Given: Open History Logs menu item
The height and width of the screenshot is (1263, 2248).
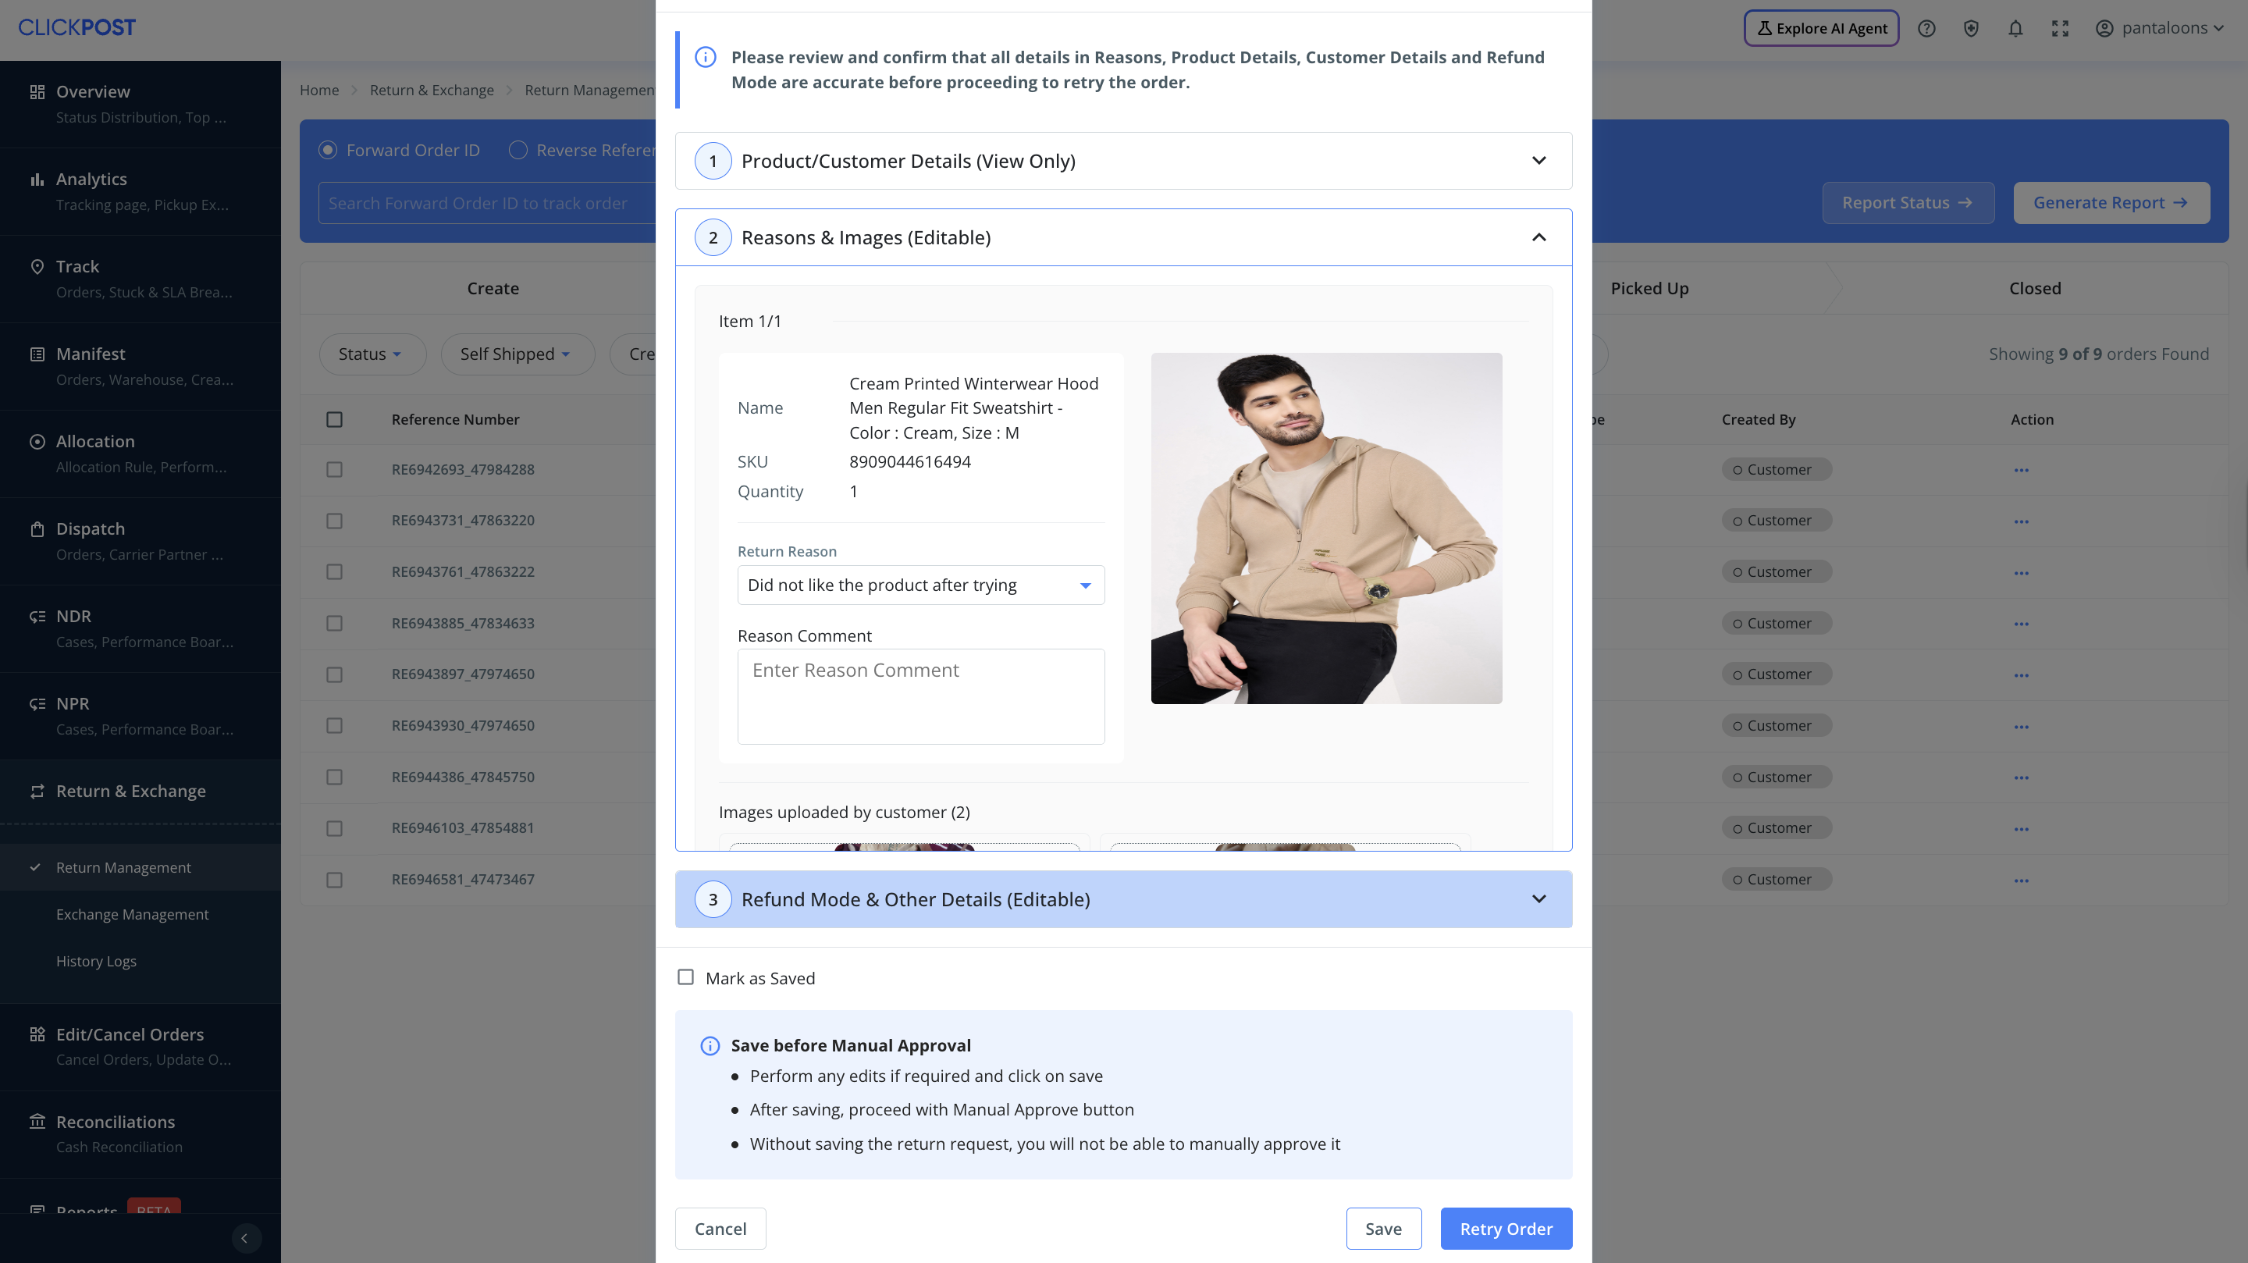Looking at the screenshot, I should click(x=96, y=961).
